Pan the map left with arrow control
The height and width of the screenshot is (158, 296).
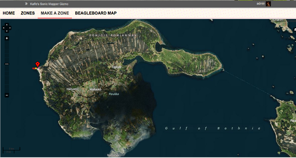click(x=3, y=28)
